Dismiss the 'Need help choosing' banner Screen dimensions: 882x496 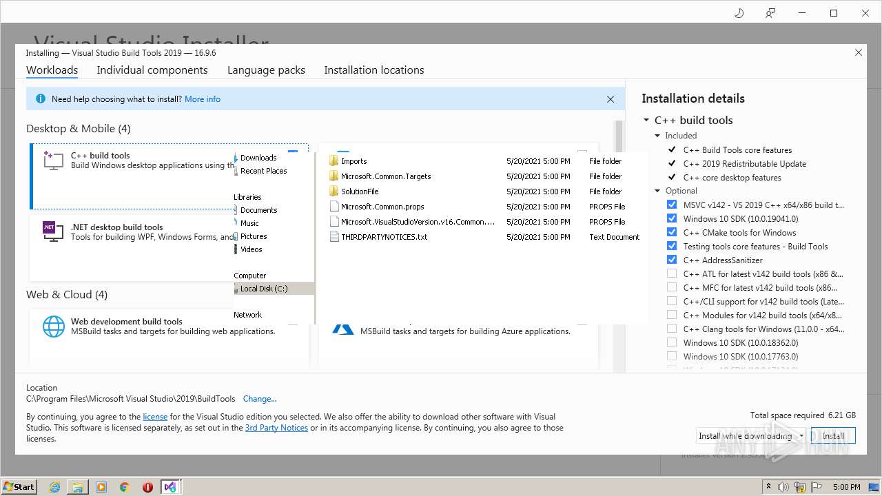point(611,99)
